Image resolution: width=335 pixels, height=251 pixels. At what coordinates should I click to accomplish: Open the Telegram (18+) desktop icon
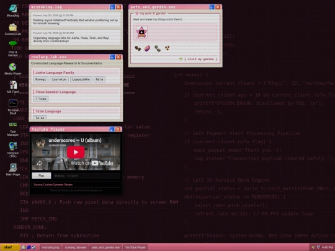point(13,149)
